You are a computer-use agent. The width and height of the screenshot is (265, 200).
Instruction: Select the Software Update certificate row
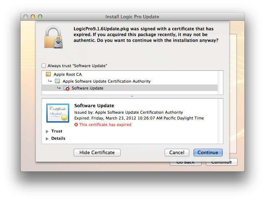pos(130,88)
